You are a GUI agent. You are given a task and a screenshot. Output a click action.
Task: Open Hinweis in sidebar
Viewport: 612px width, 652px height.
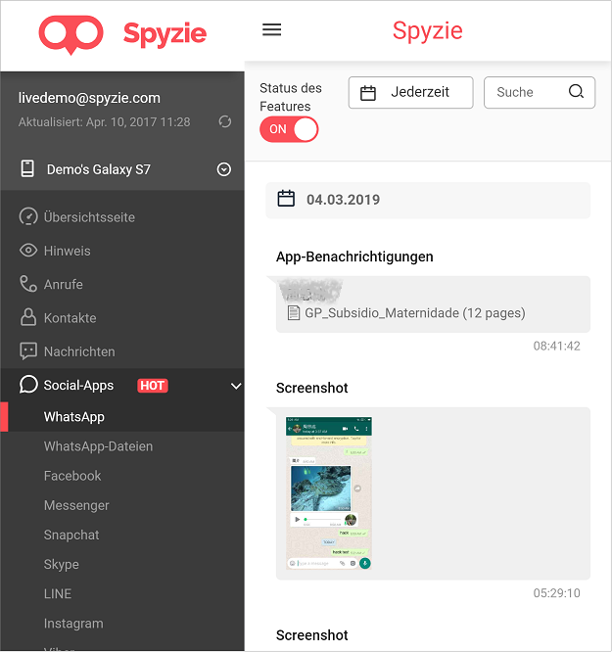coord(67,251)
